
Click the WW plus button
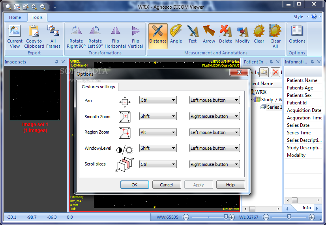(x=232, y=218)
